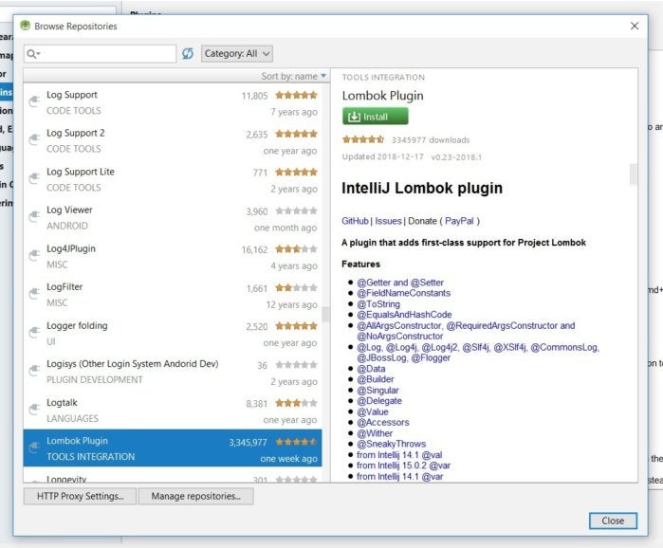Select the Log Viewer plugin row
The width and height of the screenshot is (663, 548).
point(173,218)
